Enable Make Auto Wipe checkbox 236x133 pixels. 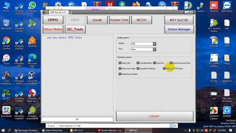120,68
